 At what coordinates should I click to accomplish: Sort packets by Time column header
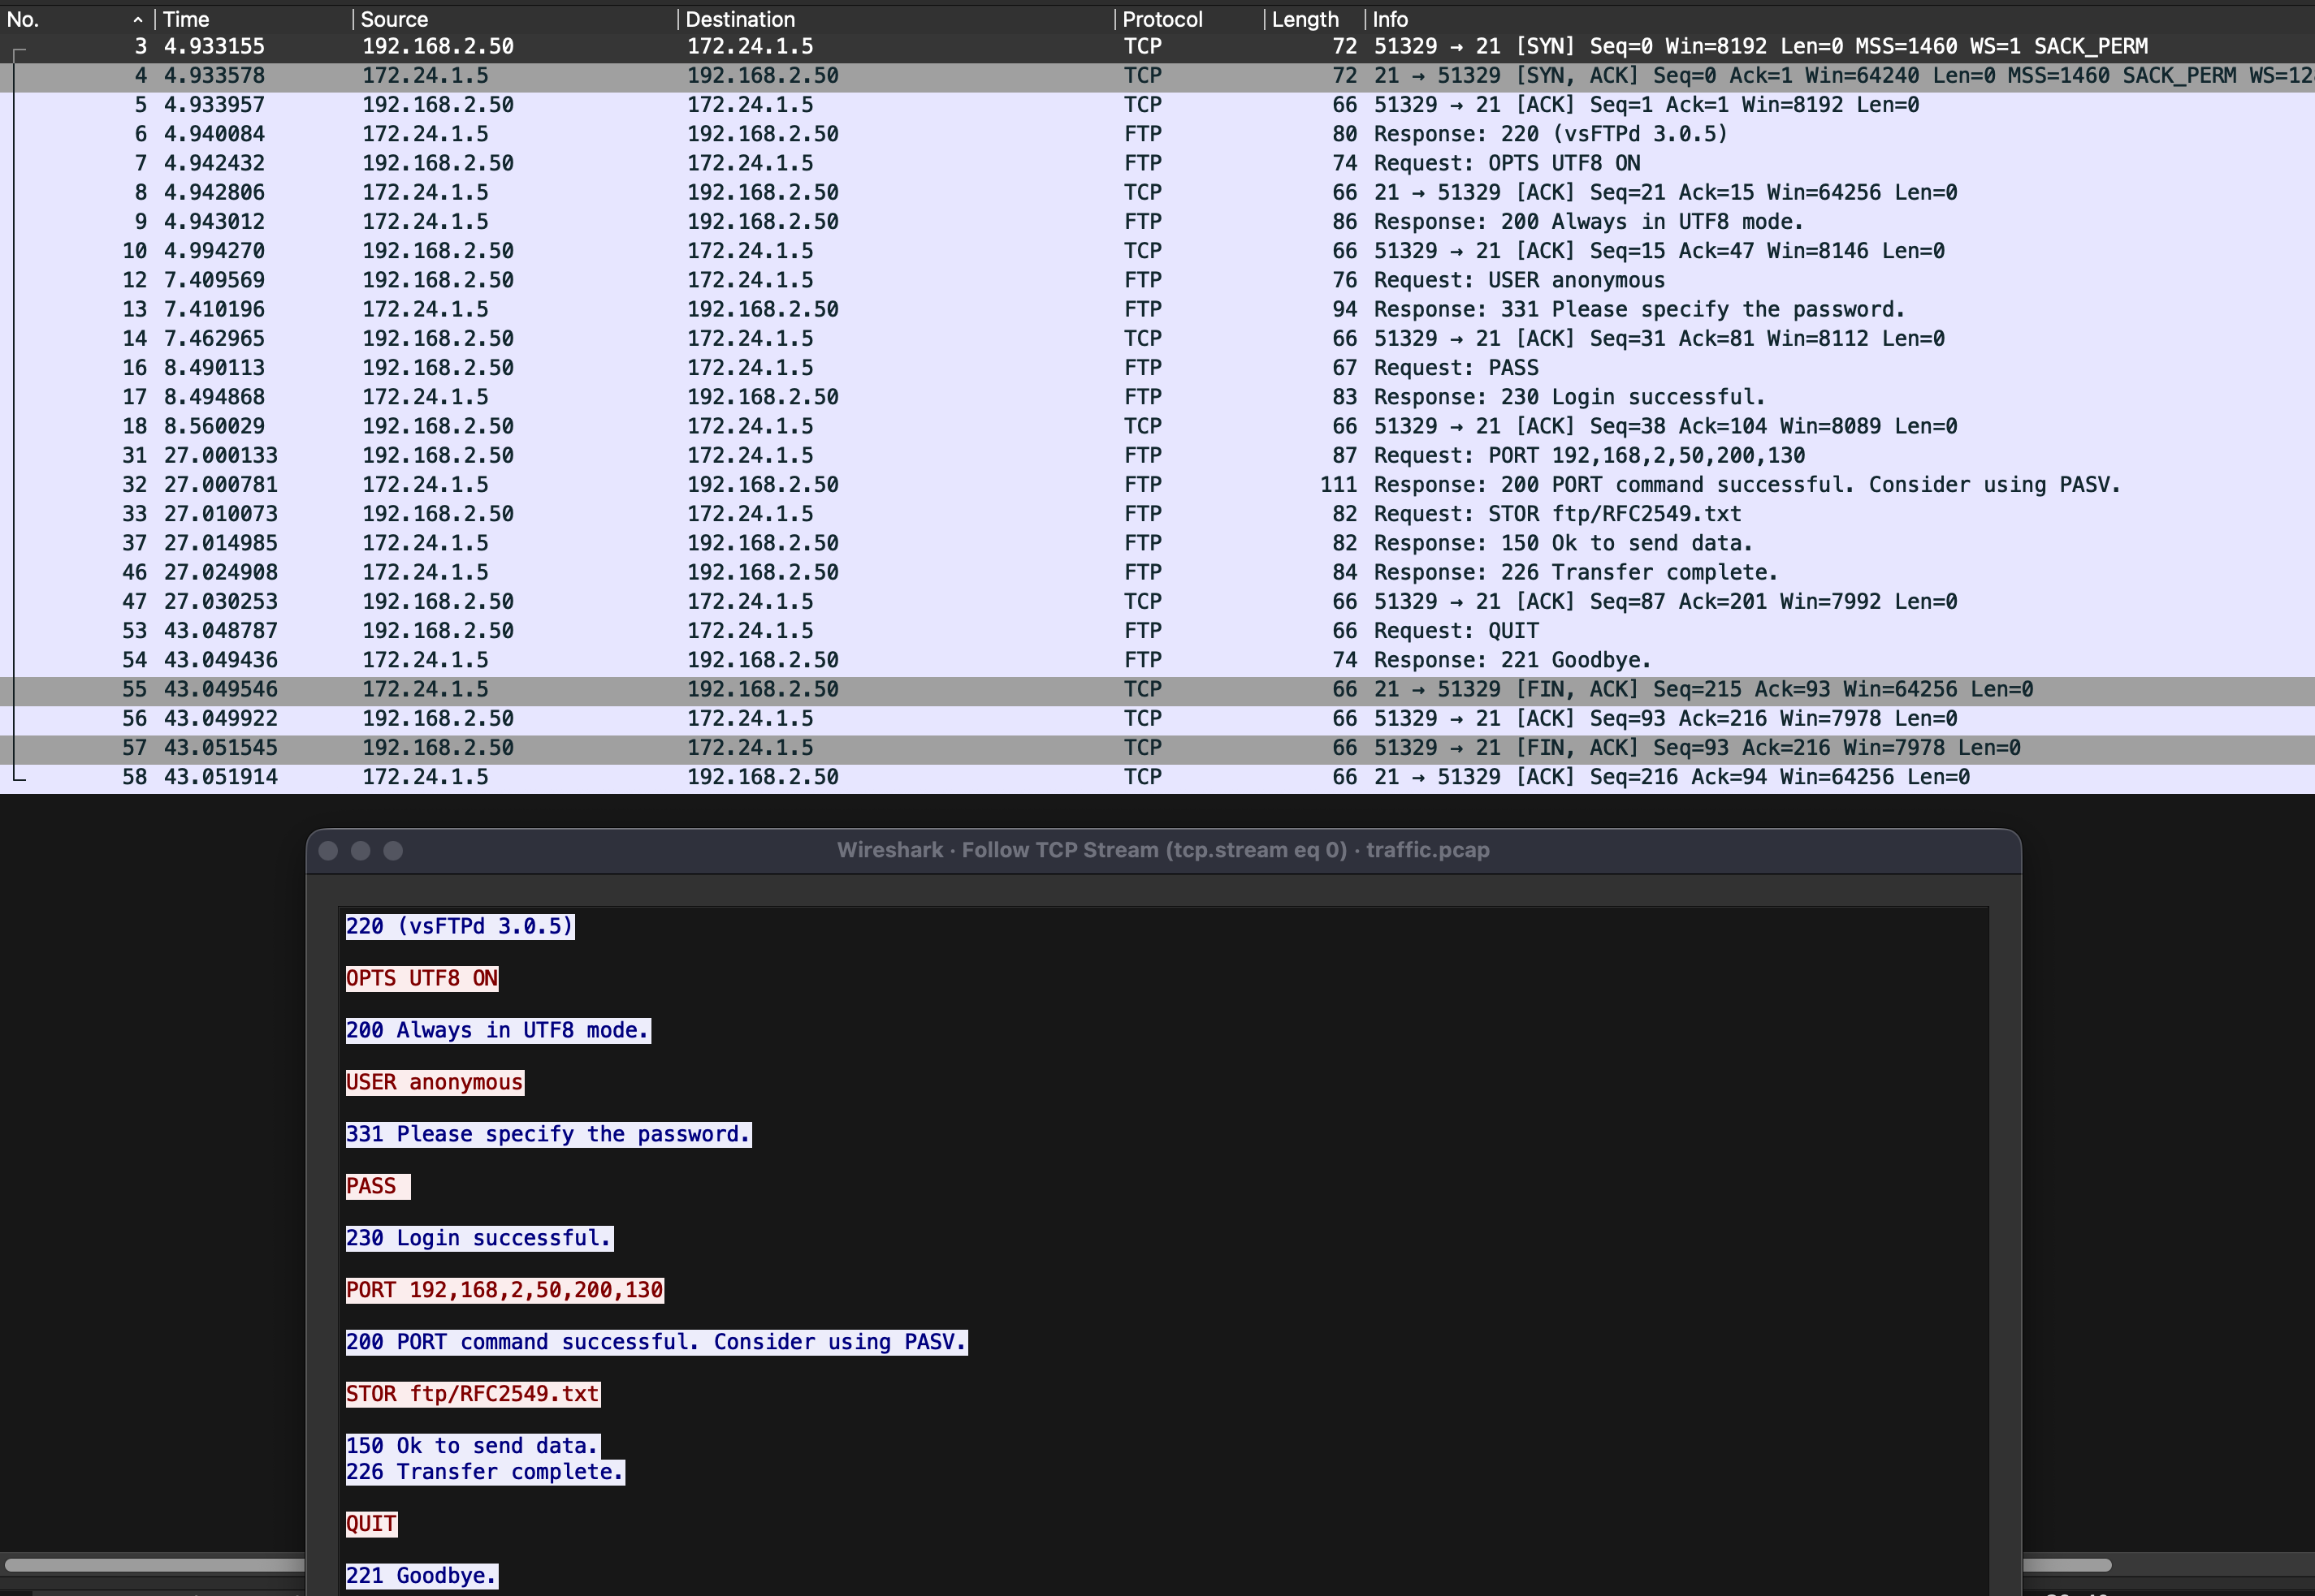pyautogui.click(x=186, y=19)
